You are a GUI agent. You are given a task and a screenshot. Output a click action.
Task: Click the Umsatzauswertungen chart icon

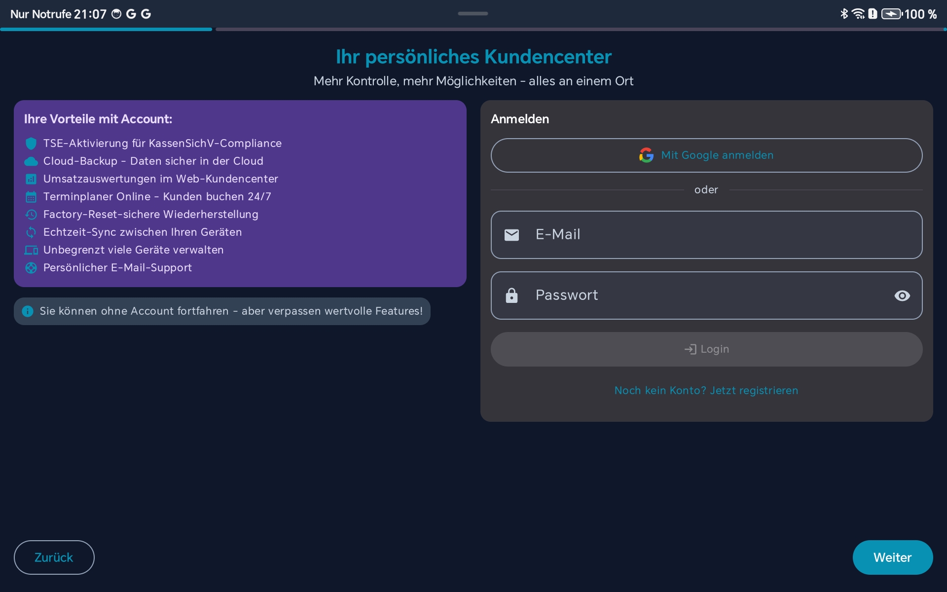pos(31,179)
